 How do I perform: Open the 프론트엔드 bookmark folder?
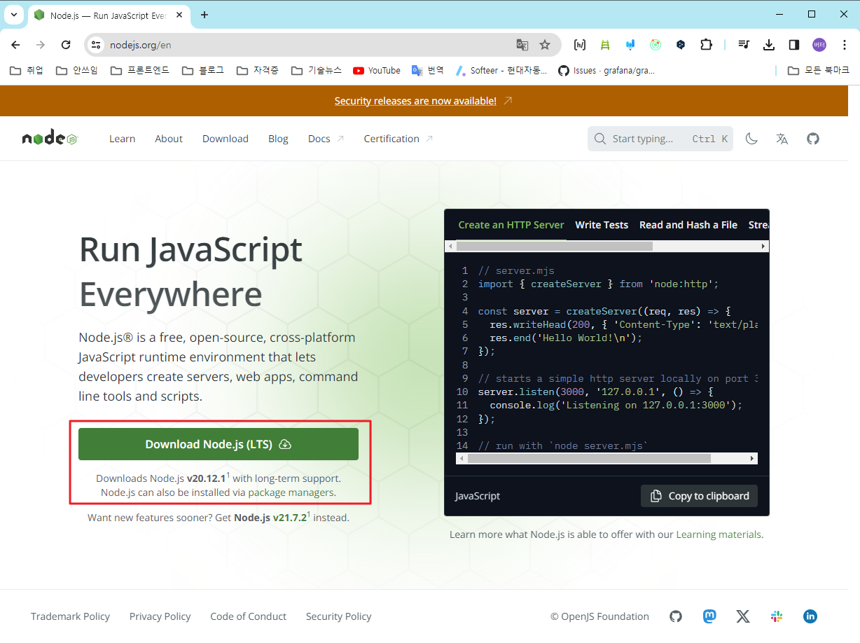point(140,70)
